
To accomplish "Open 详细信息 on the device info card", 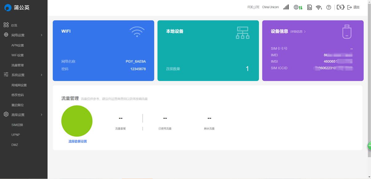I will click(x=295, y=31).
